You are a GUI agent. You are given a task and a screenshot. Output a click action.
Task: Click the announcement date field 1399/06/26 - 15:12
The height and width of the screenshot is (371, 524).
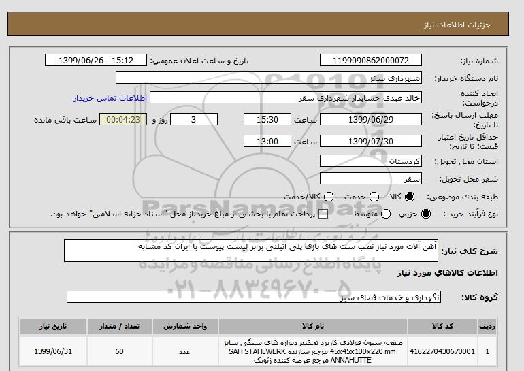point(96,60)
